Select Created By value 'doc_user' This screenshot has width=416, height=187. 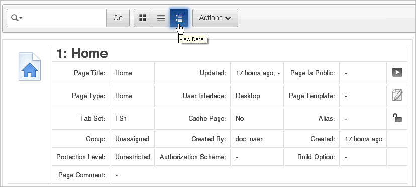[249, 139]
